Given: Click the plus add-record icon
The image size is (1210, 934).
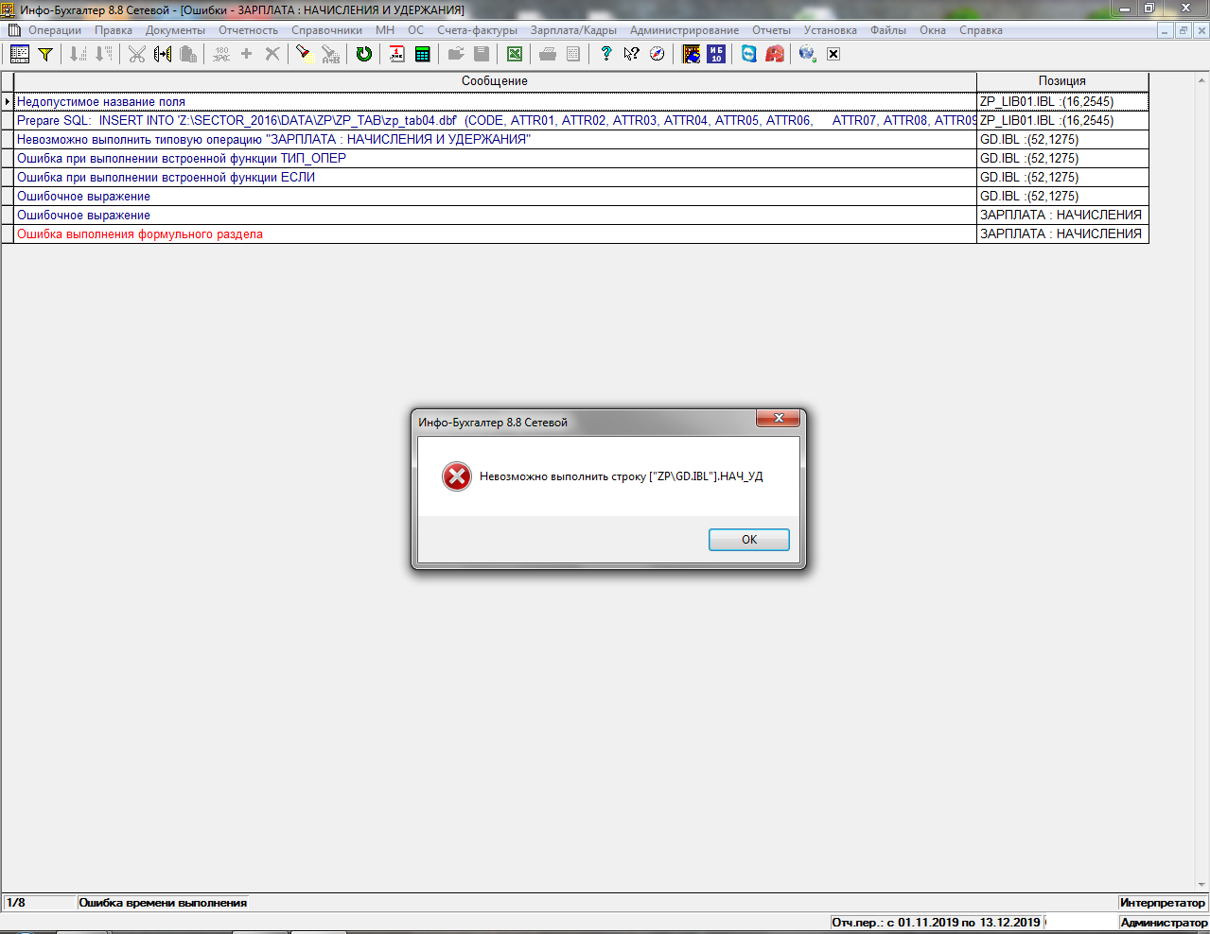Looking at the screenshot, I should 247,54.
